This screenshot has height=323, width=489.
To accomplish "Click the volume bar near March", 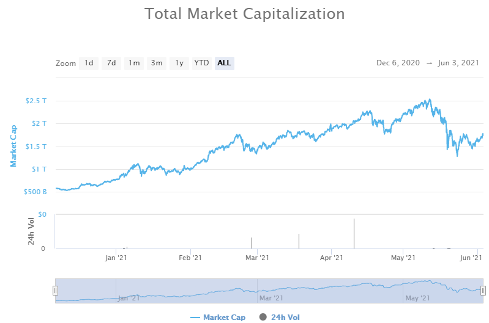I will 252,243.
